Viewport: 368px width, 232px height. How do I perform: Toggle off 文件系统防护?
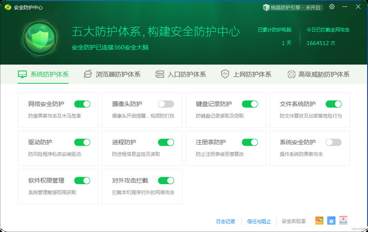pyautogui.click(x=333, y=104)
